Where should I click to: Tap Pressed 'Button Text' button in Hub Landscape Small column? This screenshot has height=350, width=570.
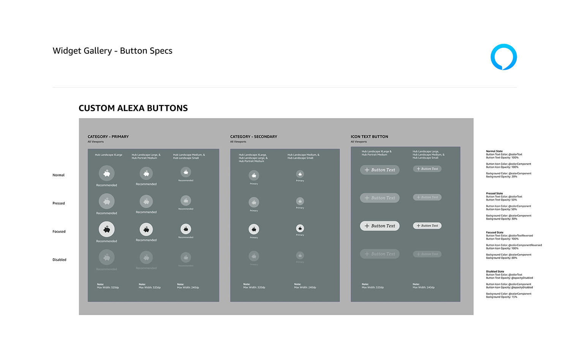coord(427,197)
